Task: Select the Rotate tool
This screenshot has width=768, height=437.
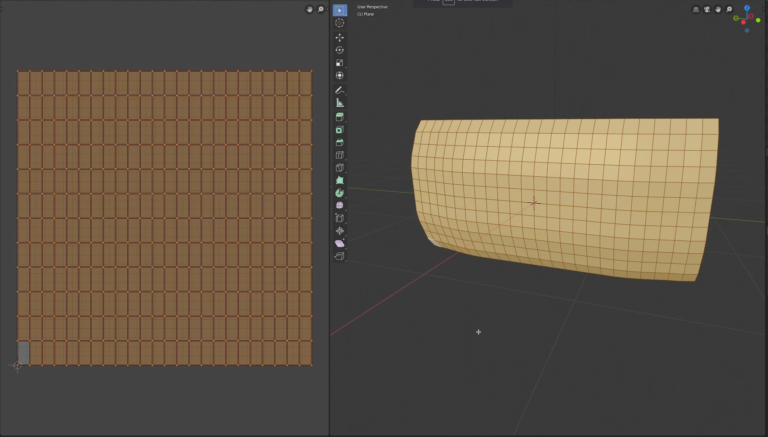Action: pos(340,50)
